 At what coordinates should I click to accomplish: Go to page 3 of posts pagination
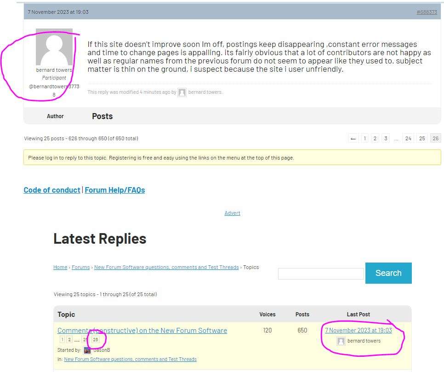point(385,138)
